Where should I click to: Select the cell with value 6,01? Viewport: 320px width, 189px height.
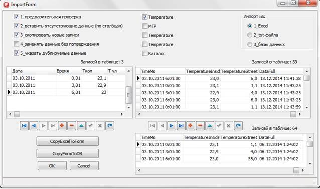(69, 92)
